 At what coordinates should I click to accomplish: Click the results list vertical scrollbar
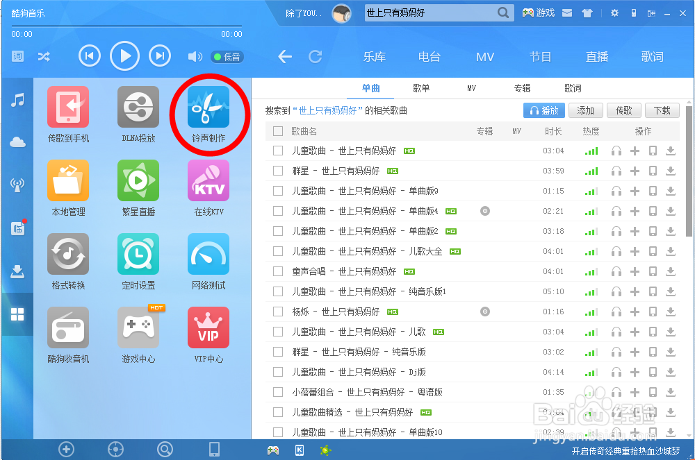[x=689, y=171]
